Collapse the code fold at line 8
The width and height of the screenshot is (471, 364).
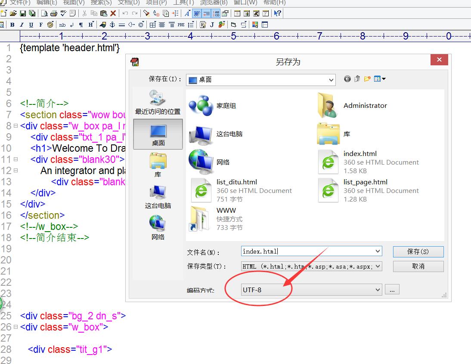pos(15,126)
